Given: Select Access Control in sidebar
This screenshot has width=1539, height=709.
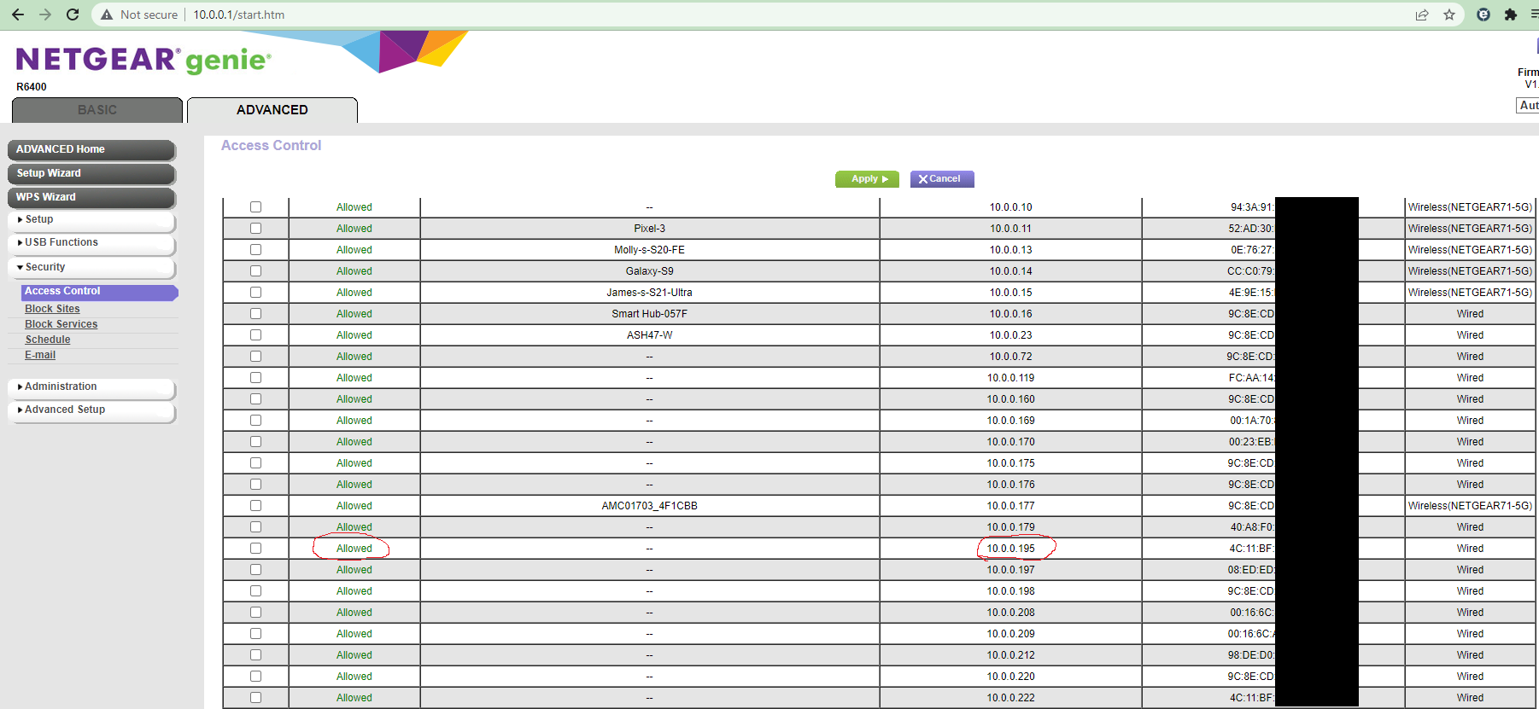Looking at the screenshot, I should (x=99, y=292).
